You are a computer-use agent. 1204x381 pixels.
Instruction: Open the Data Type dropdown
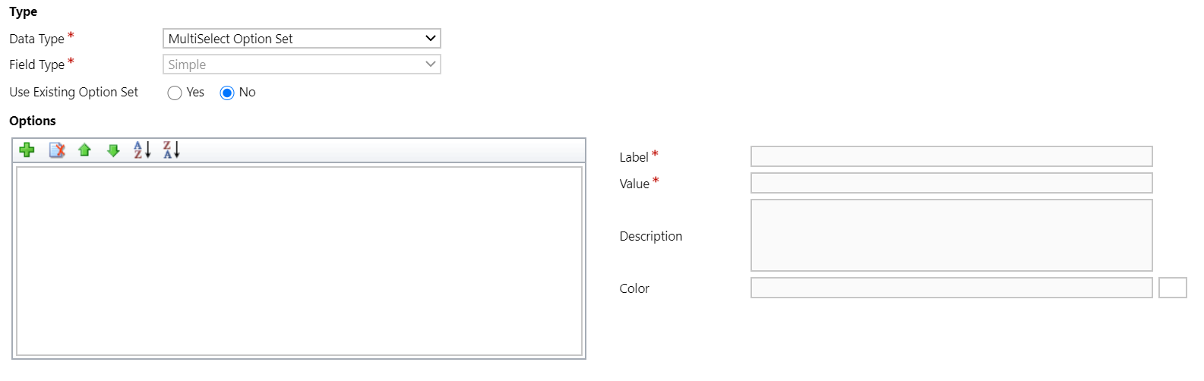tap(302, 39)
